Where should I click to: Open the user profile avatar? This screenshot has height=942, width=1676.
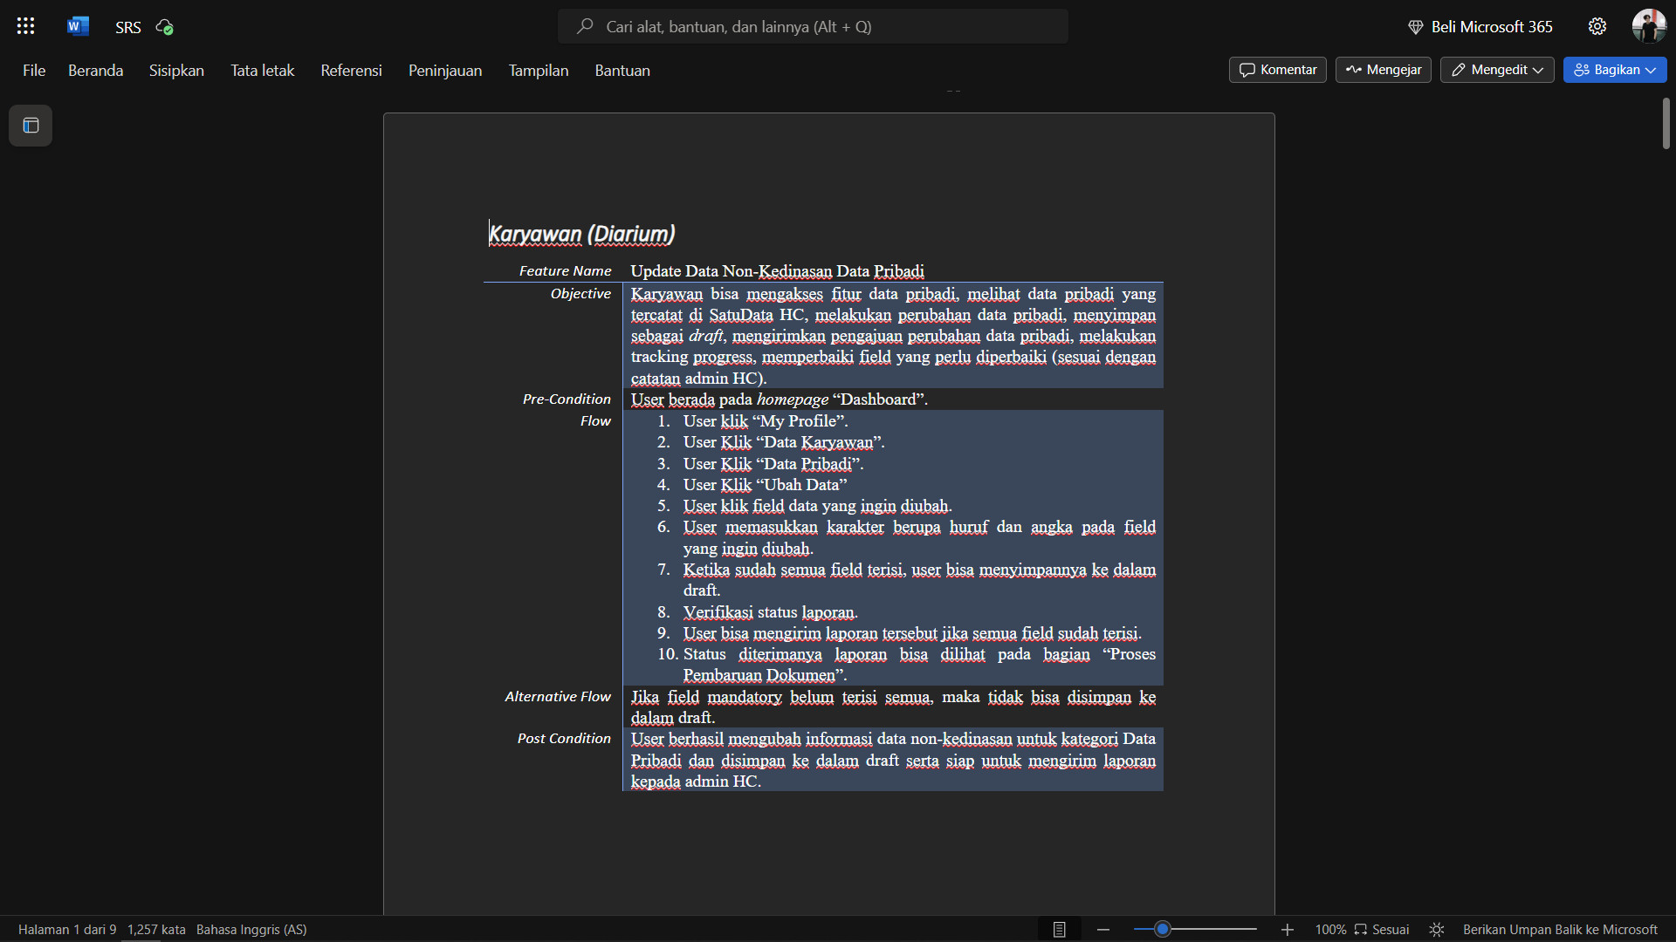[x=1648, y=26]
